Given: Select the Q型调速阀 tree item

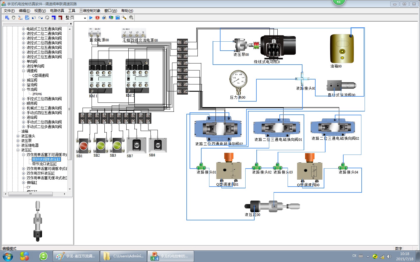Looking at the screenshot, I should tap(40, 75).
